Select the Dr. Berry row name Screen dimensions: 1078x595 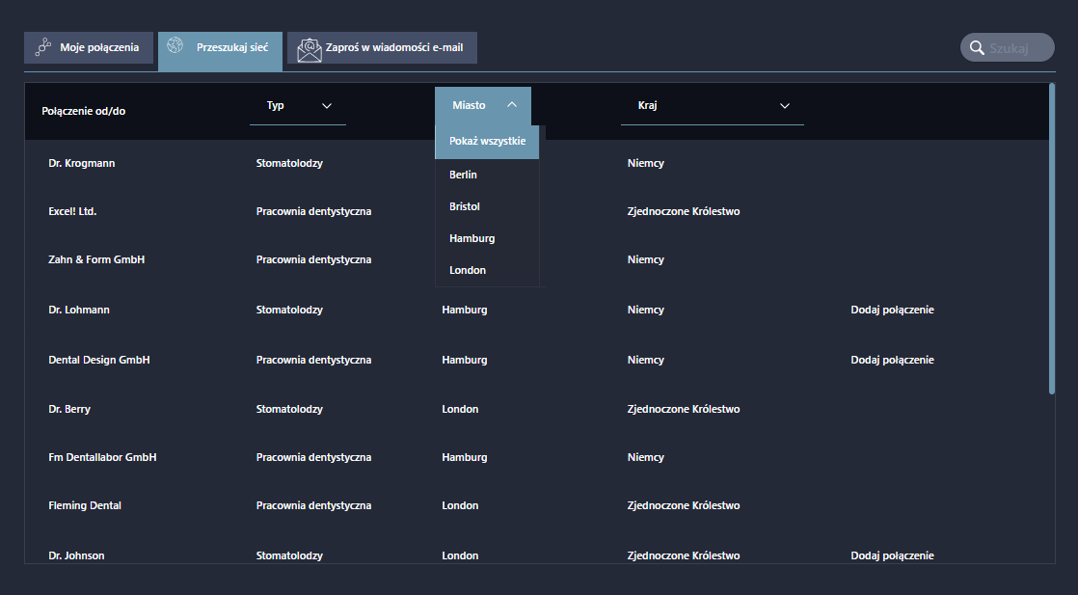coord(69,409)
